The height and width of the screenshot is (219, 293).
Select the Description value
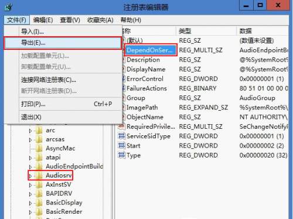click(143, 60)
